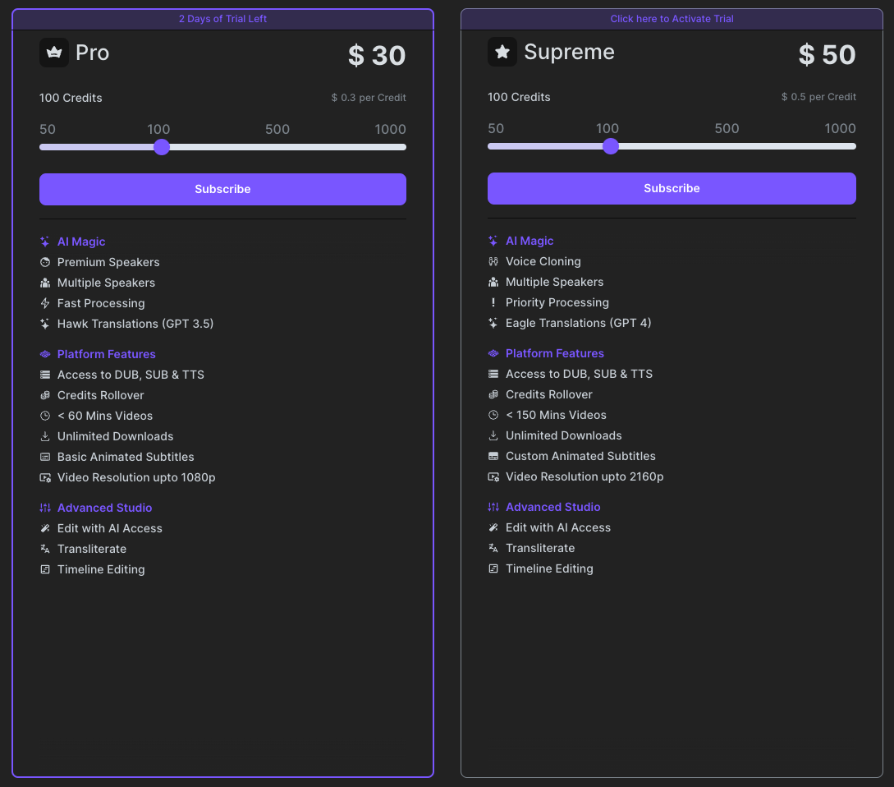Screen dimensions: 894x787
Task: Click the Advanced Studio sliders icon in Pro
Action: point(46,508)
